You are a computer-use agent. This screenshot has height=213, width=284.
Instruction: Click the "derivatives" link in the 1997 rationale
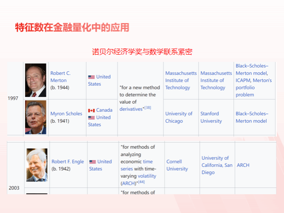tap(131, 109)
